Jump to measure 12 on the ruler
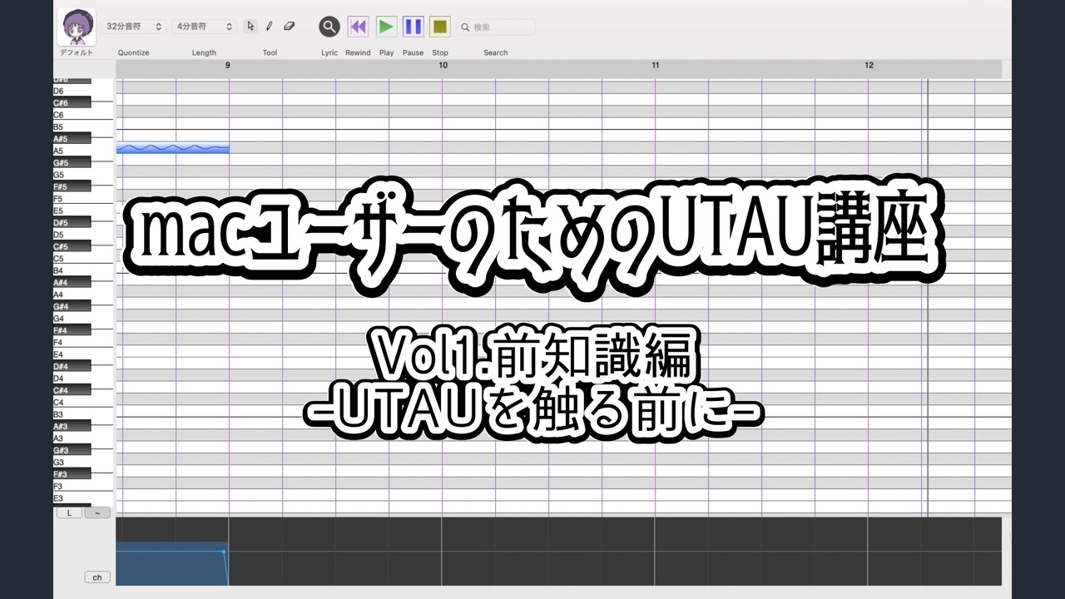The image size is (1065, 599). tap(869, 65)
